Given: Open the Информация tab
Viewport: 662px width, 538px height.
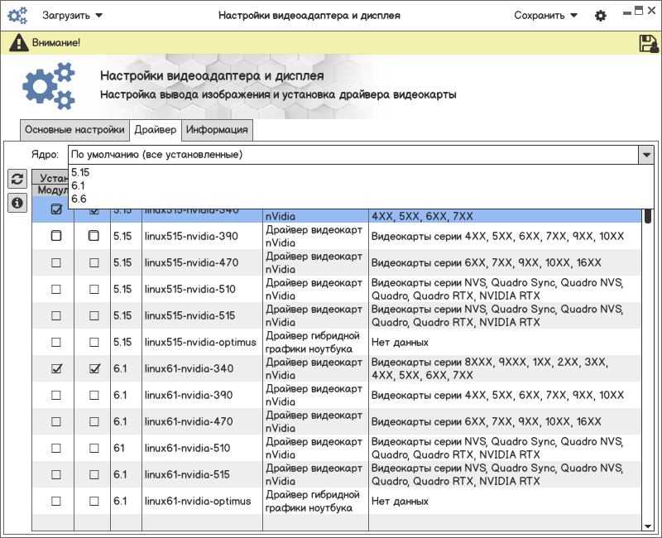Looking at the screenshot, I should (x=217, y=130).
